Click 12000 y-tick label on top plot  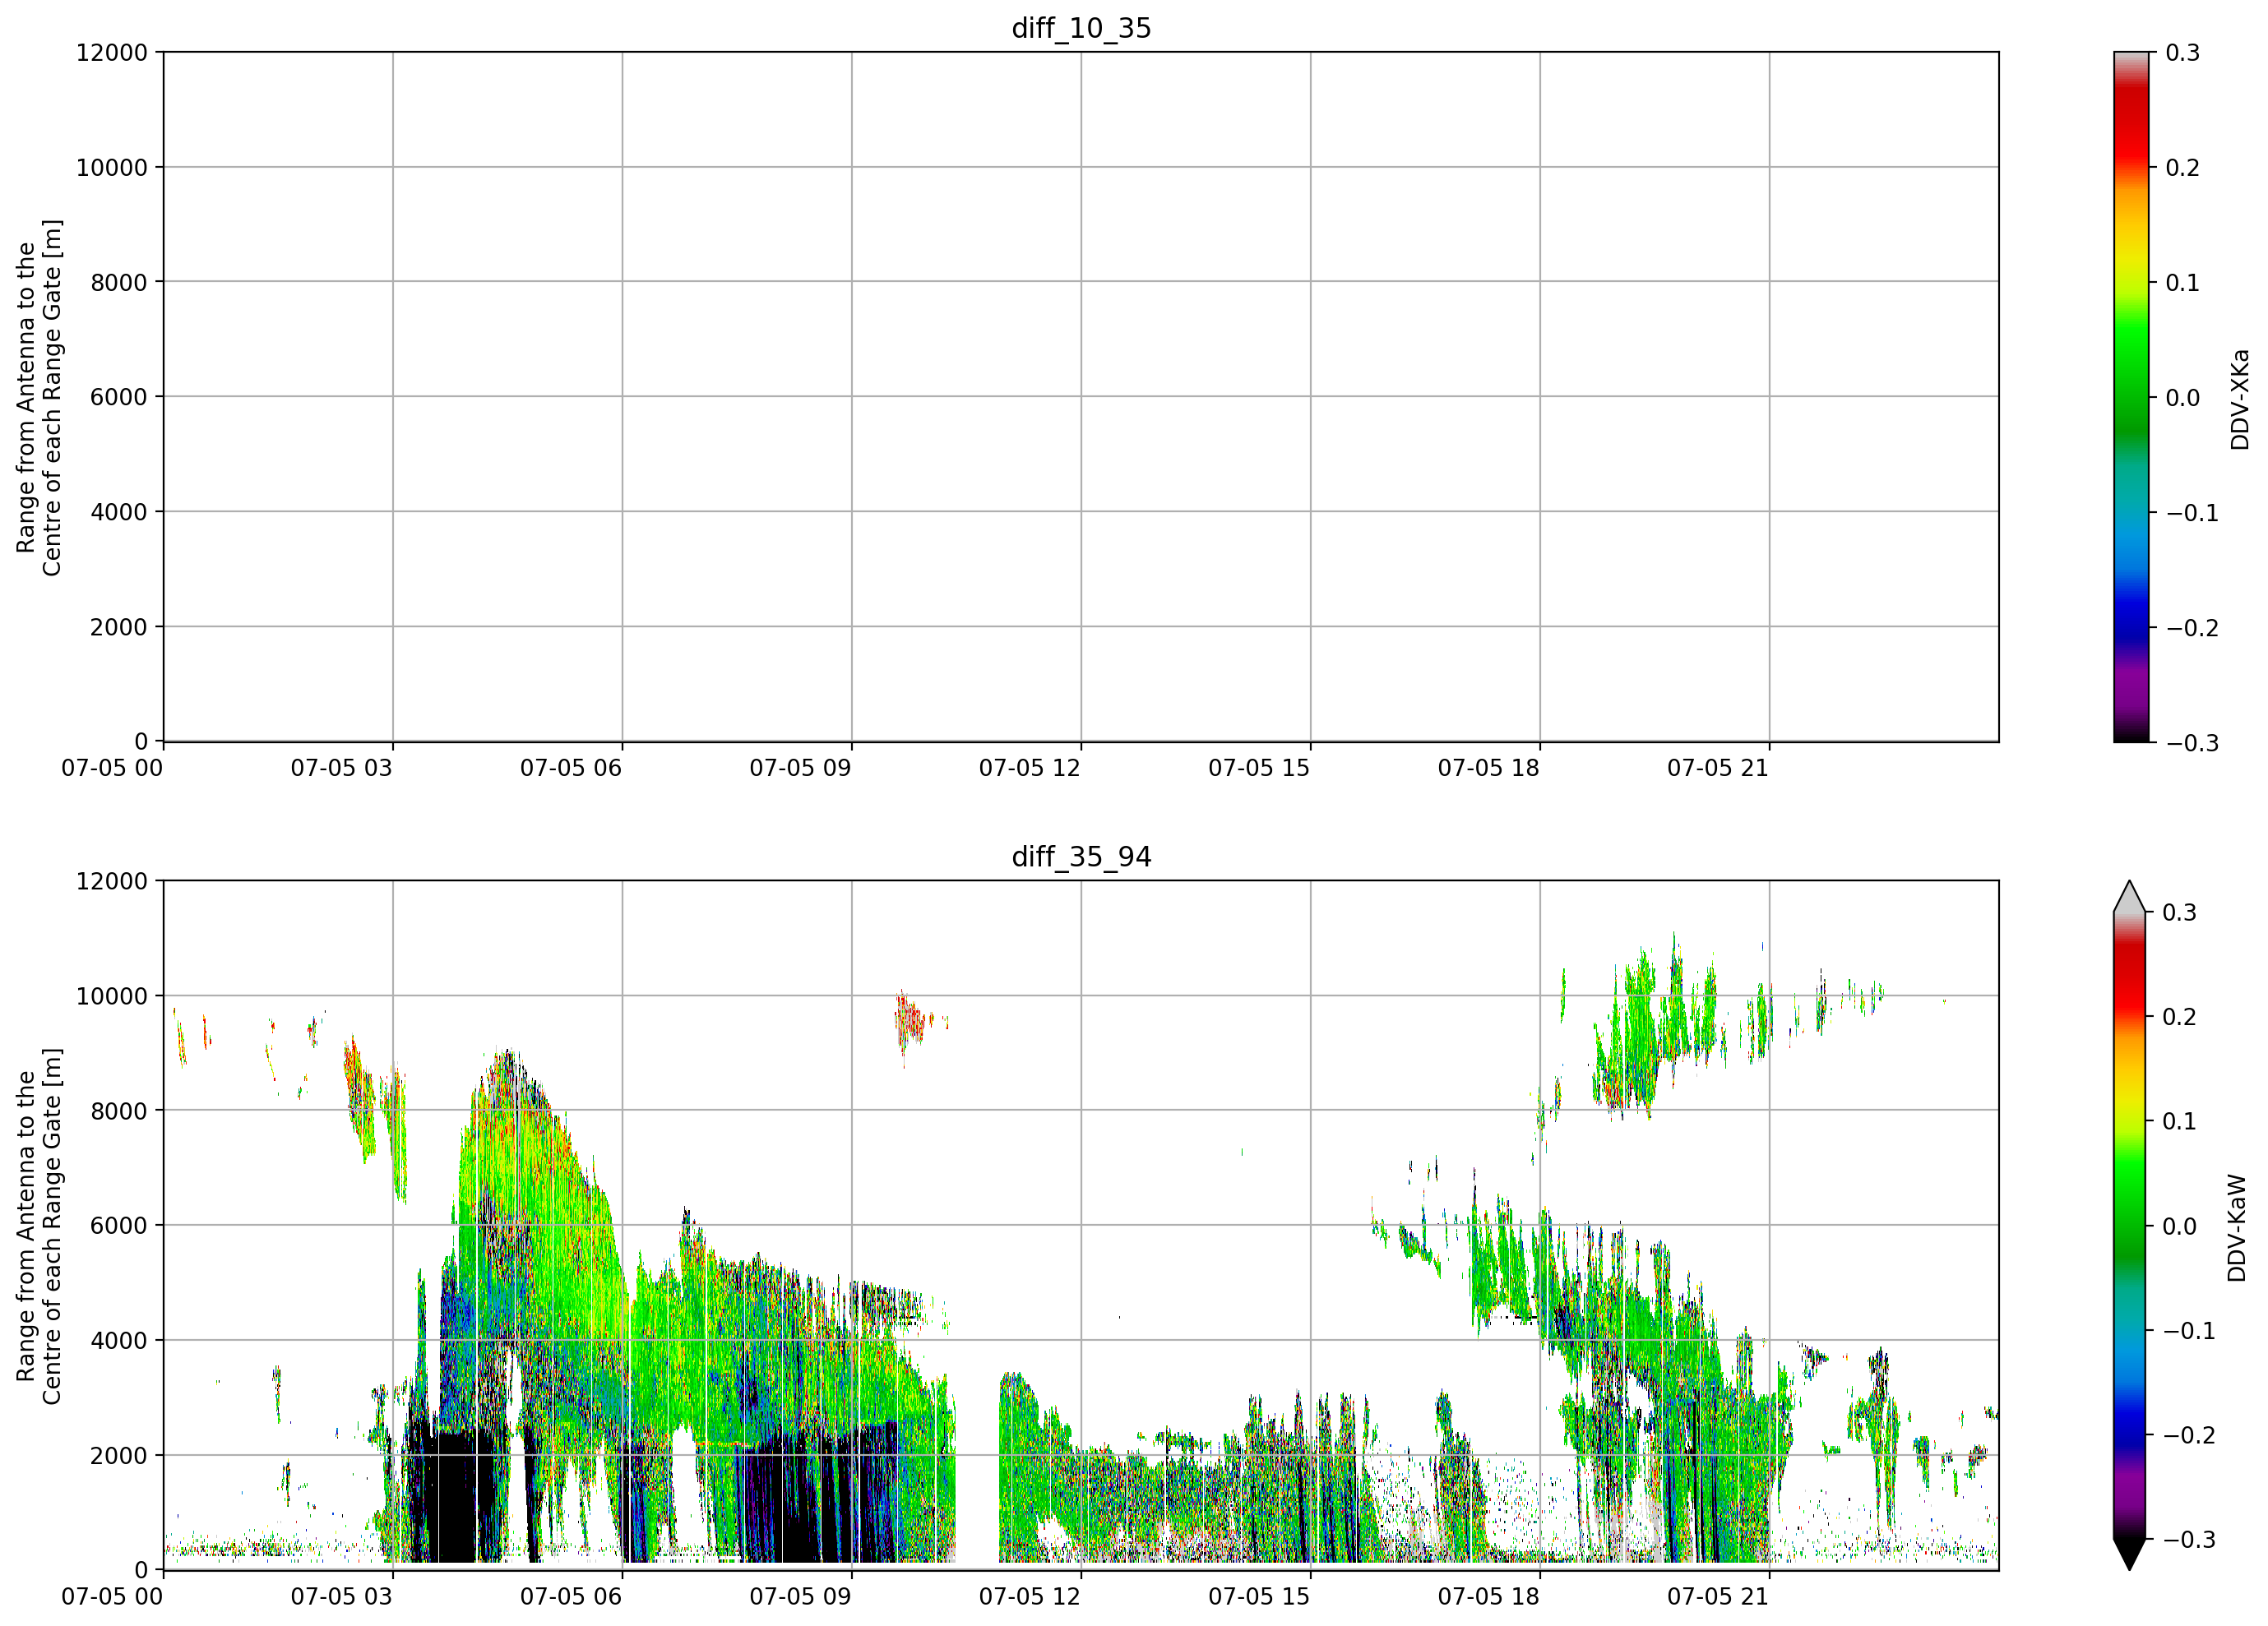(x=112, y=52)
